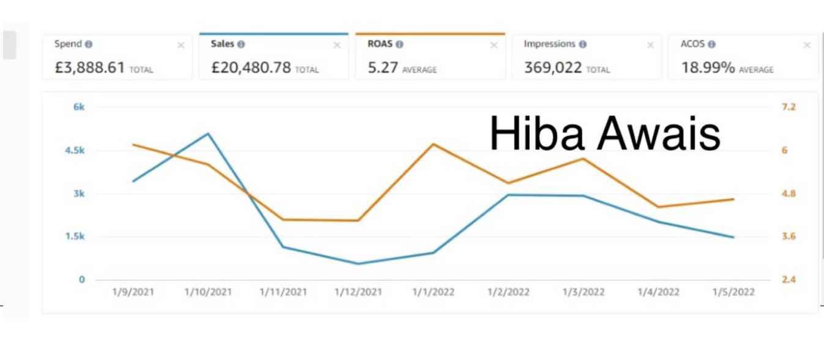Click the 1/5/2022 date label on x-axis
This screenshot has width=824, height=339.
pyautogui.click(x=733, y=292)
